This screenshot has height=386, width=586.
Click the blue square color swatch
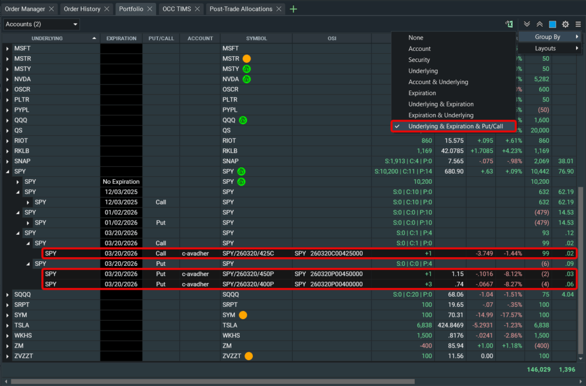click(553, 24)
